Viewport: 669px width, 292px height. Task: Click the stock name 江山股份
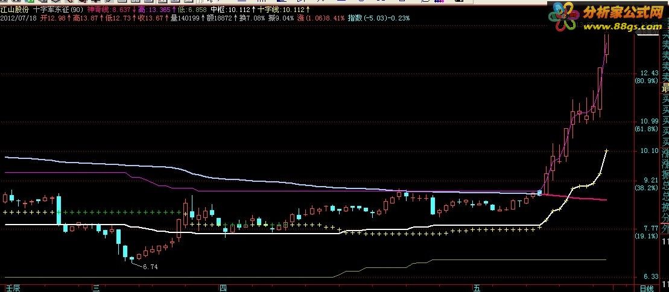point(15,10)
